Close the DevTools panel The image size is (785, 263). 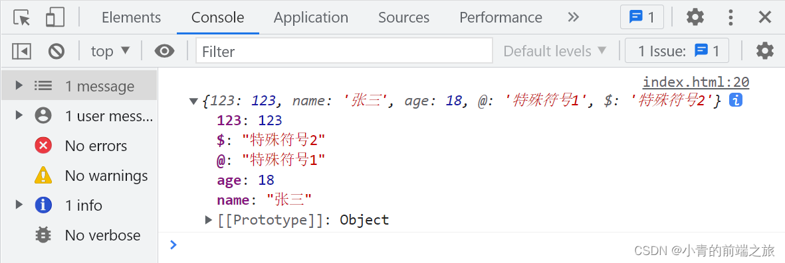[765, 17]
